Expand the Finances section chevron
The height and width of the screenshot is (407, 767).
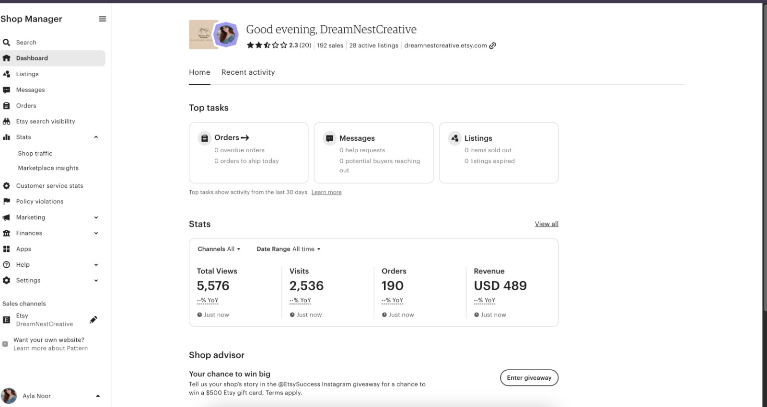pyautogui.click(x=96, y=233)
